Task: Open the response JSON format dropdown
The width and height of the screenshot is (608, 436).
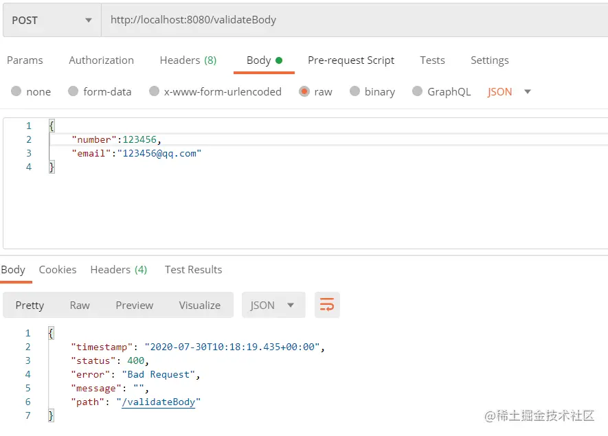Action: click(x=273, y=305)
